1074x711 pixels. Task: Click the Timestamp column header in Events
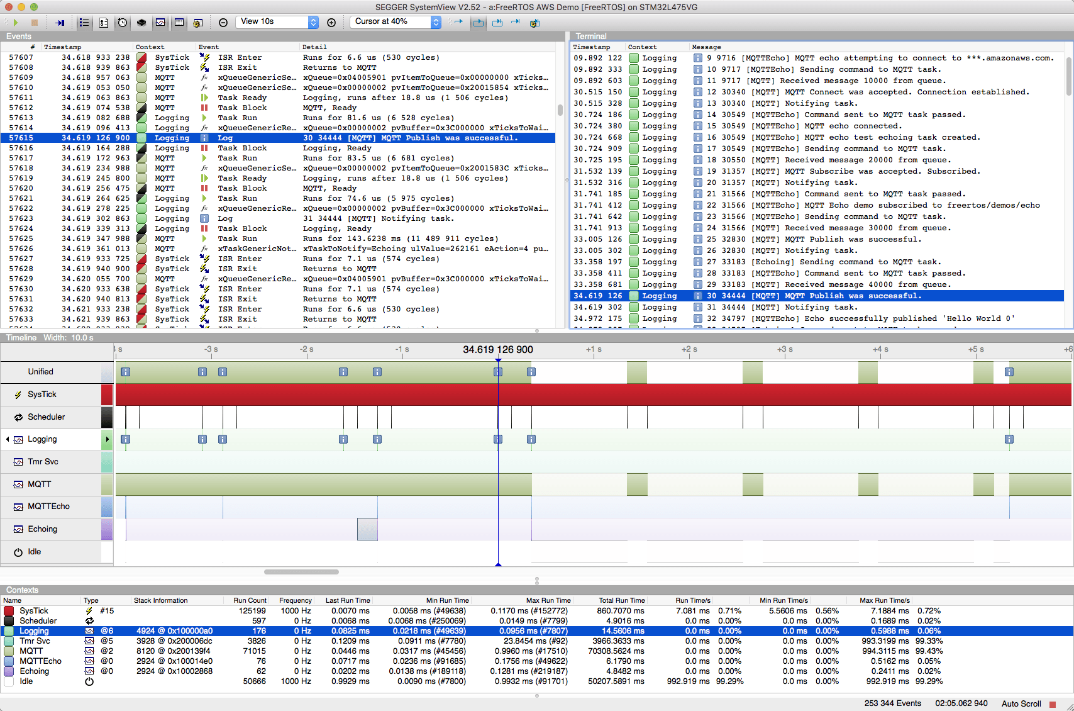63,47
